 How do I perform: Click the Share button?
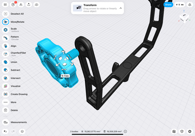pyautogui.click(x=168, y=5)
